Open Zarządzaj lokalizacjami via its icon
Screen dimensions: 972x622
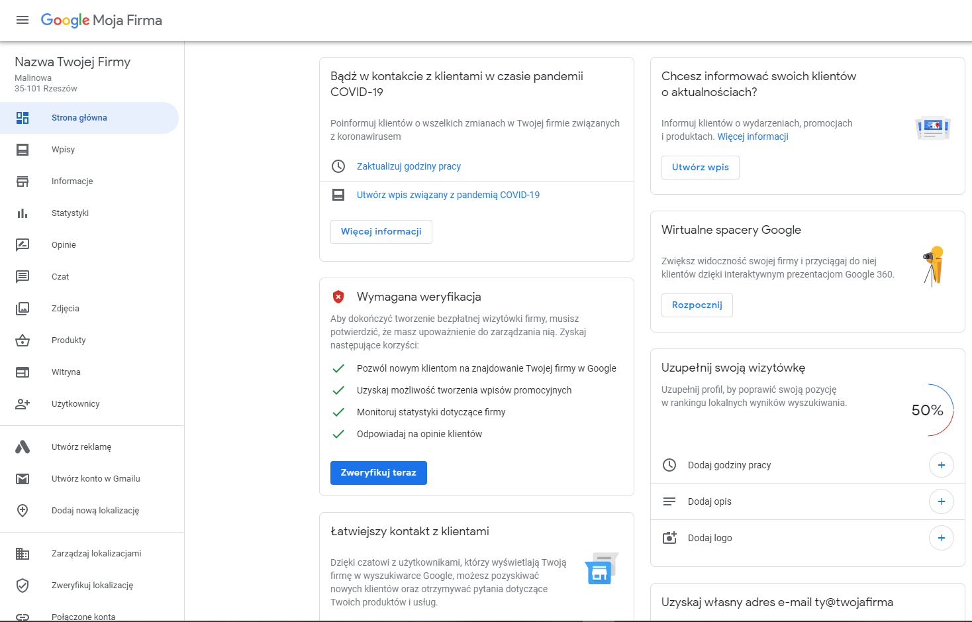point(23,553)
